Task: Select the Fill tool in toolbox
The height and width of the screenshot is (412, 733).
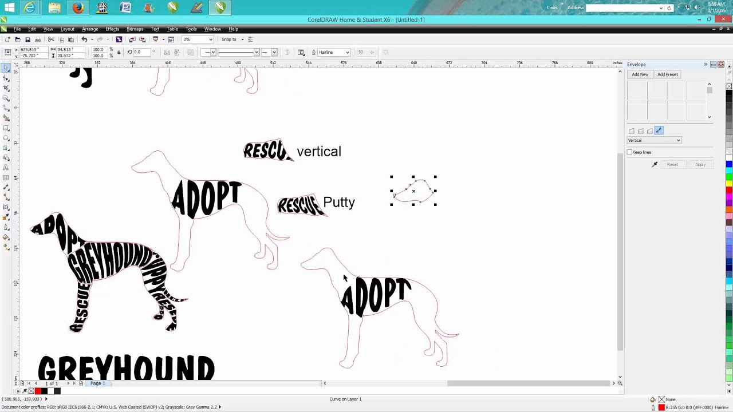Action: click(x=6, y=237)
